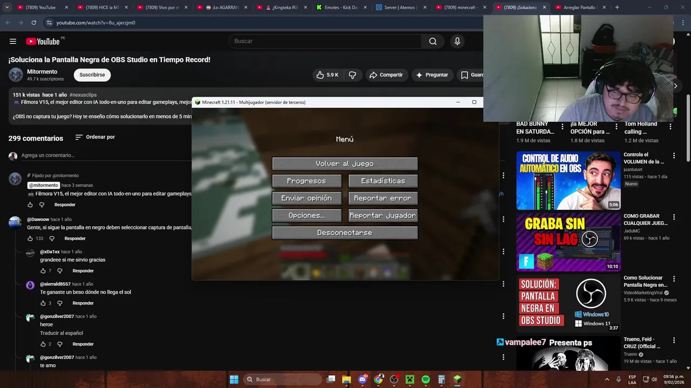Open Spotify from the taskbar
This screenshot has height=388, width=691.
pos(425,379)
